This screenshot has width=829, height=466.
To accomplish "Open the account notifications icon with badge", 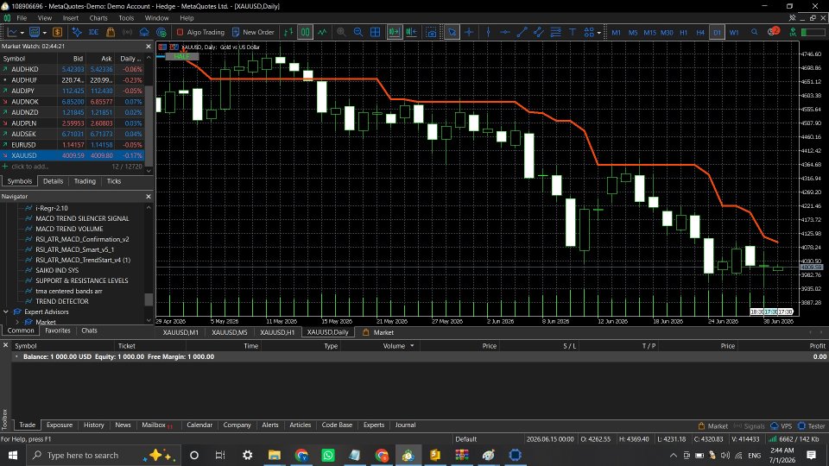I will point(772,32).
